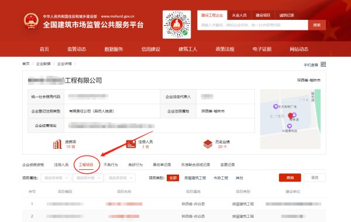Select the 从业人员 search tab
The height and width of the screenshot is (222, 351).
pos(239,15)
